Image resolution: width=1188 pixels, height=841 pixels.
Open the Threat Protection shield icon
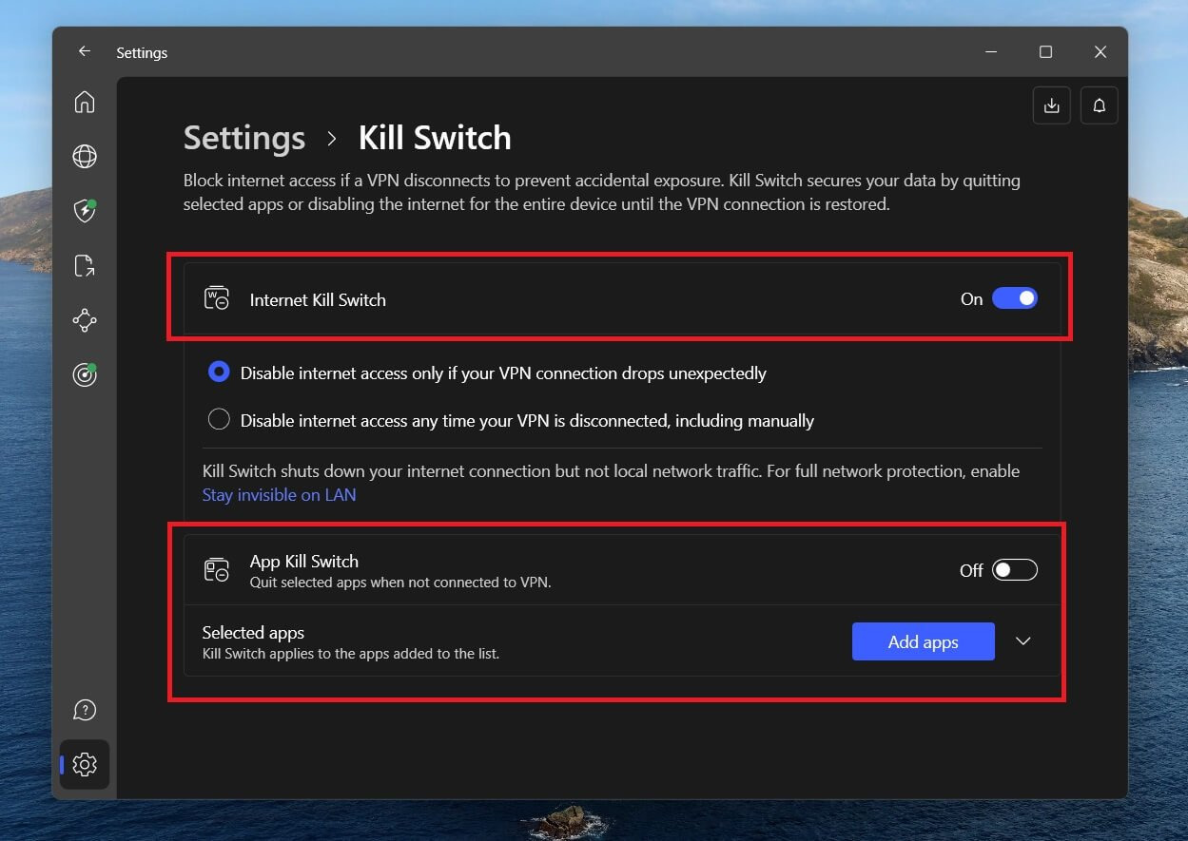(85, 211)
